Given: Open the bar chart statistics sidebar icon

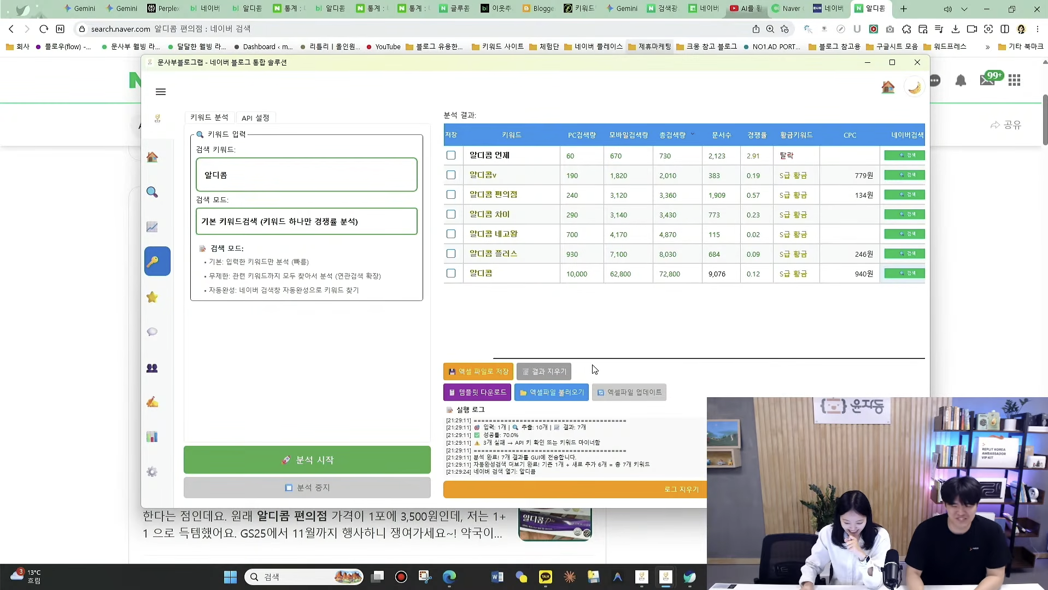Looking at the screenshot, I should pos(152,437).
